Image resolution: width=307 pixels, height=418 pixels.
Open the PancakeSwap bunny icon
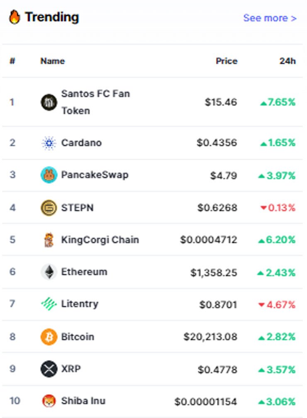(49, 175)
